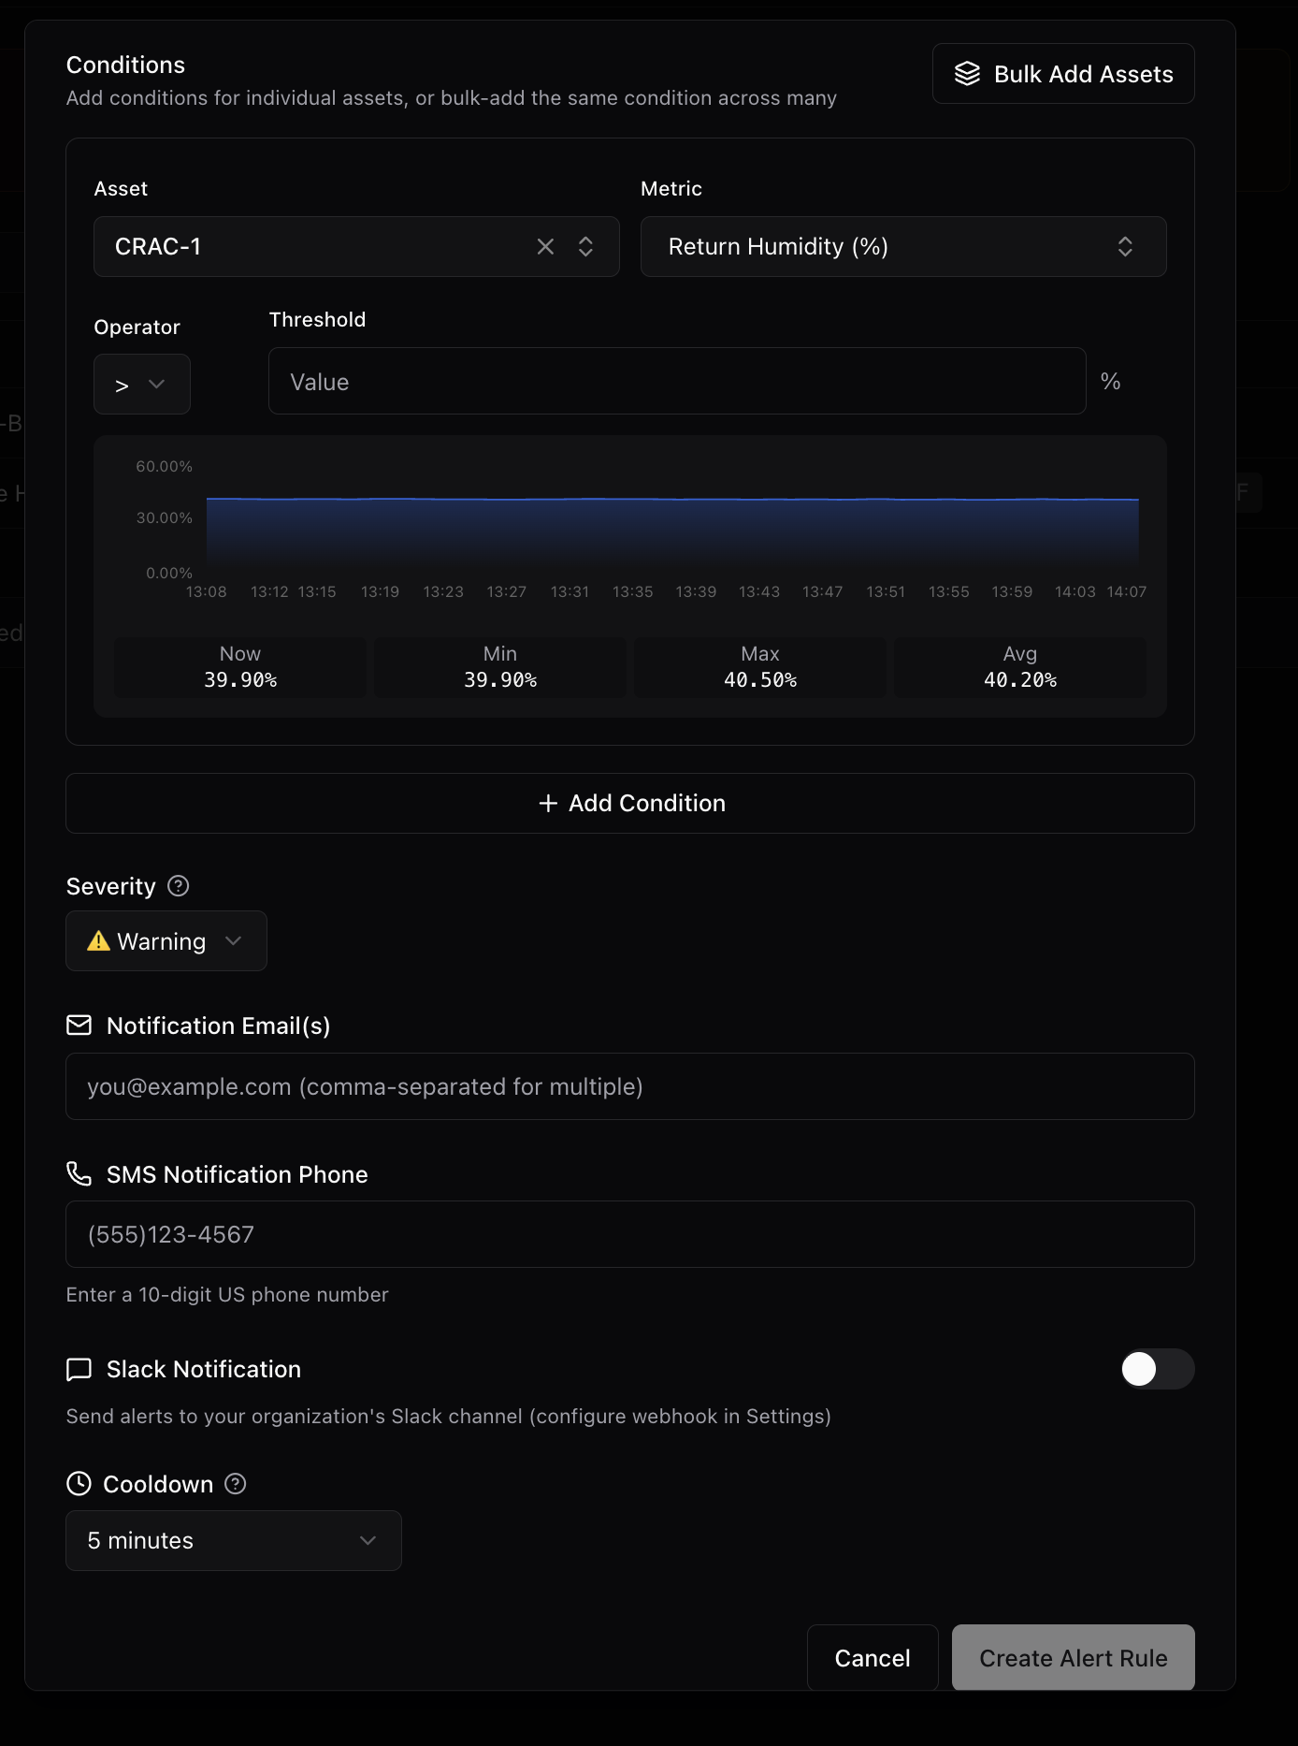
Task: Open the Operator dropdown showing >
Action: click(x=141, y=384)
